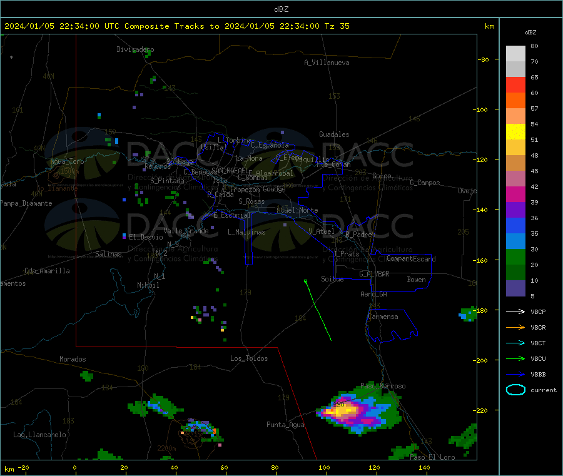Click the Paso_Barroso map label
563x476 pixels.
tap(383, 386)
